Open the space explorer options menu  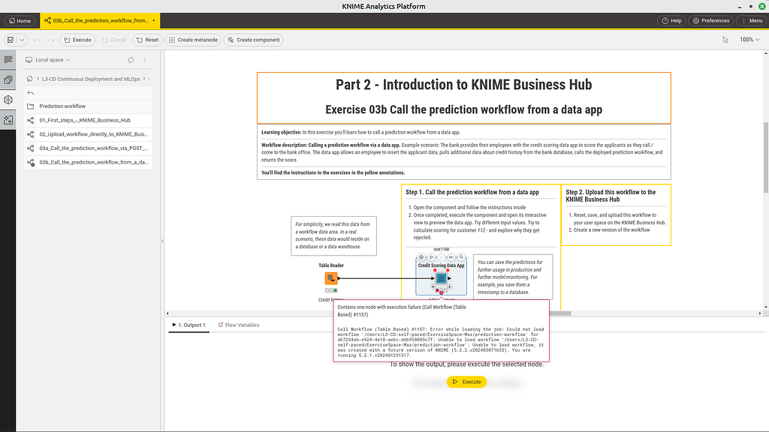coord(146,60)
